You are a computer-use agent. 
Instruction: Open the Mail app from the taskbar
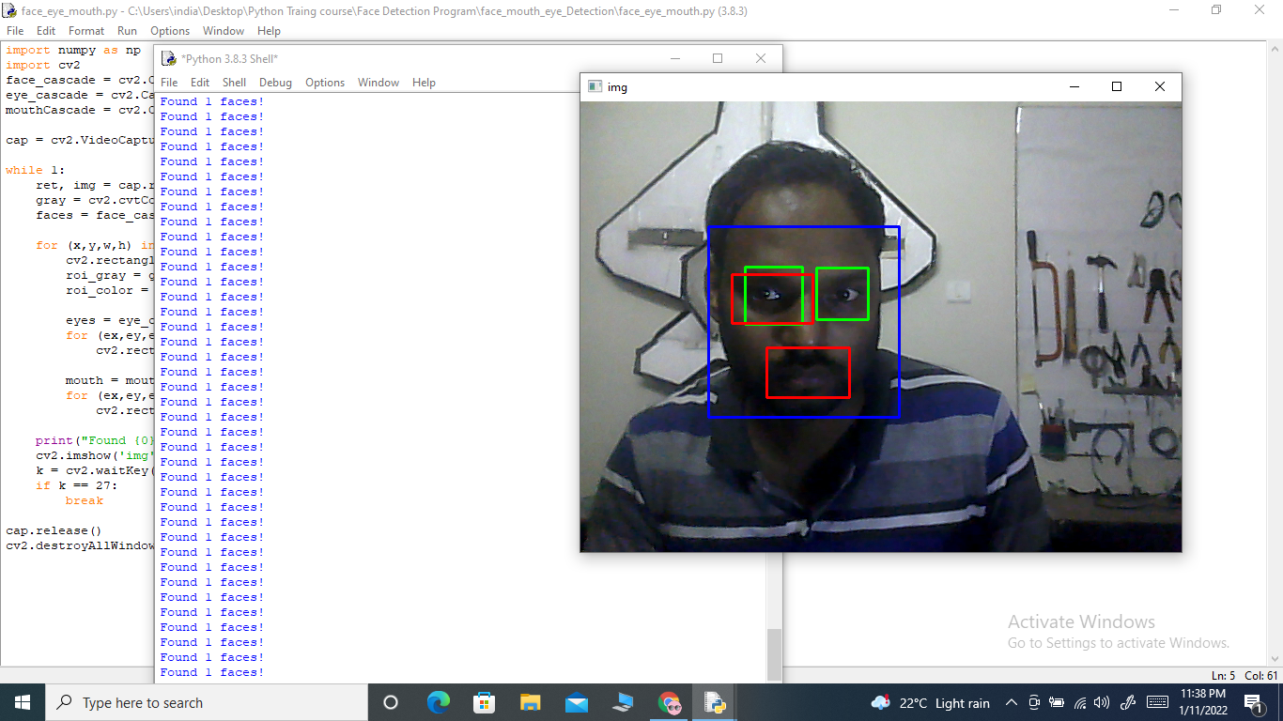(x=577, y=702)
